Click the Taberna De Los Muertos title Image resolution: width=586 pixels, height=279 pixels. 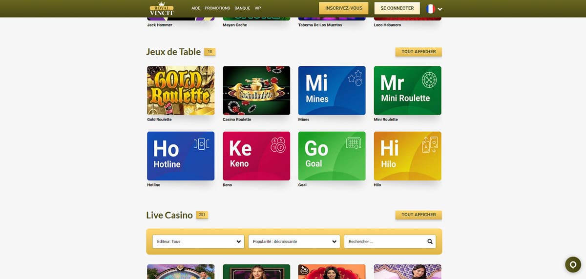pyautogui.click(x=320, y=25)
